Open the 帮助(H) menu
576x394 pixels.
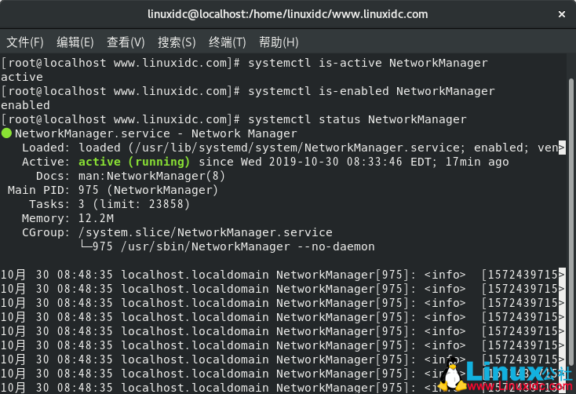pos(279,42)
